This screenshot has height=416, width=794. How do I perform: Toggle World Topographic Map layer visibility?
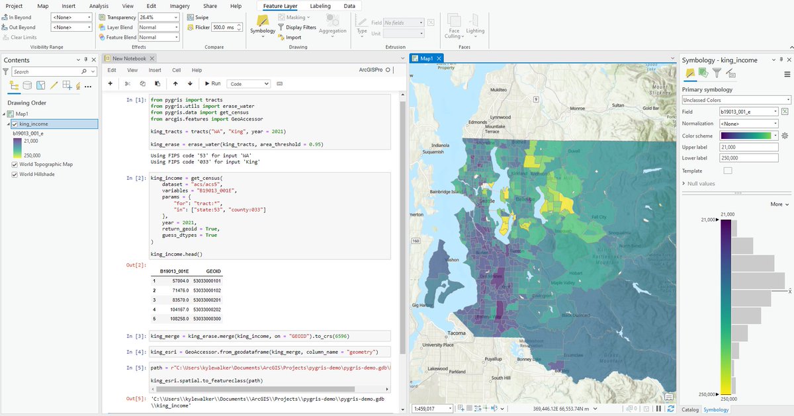(15, 164)
